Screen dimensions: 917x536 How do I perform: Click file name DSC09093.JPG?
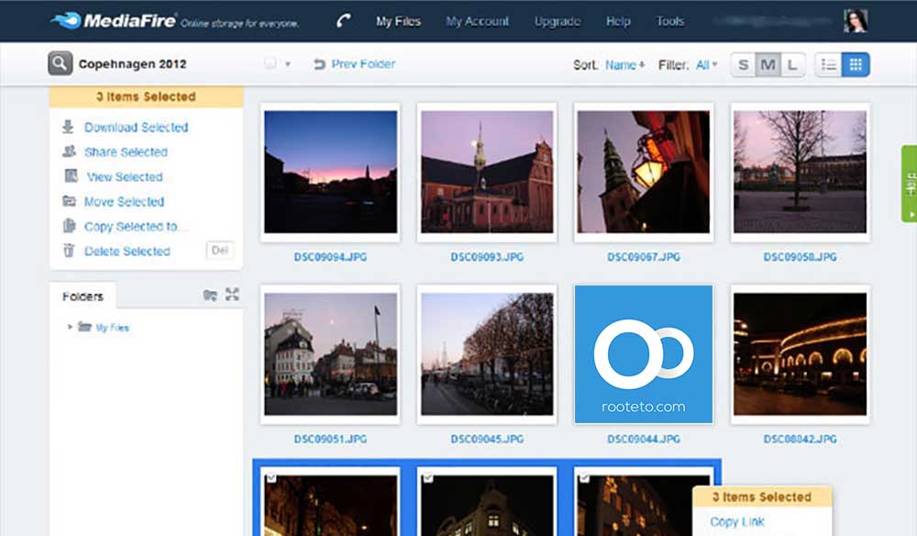(x=487, y=257)
